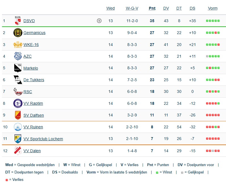Screen dimensions: 226x184
Task: Click the VV Raptim club crest
Action: coord(18,103)
